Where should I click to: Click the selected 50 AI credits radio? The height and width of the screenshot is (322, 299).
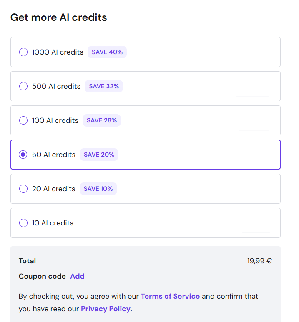tap(23, 155)
